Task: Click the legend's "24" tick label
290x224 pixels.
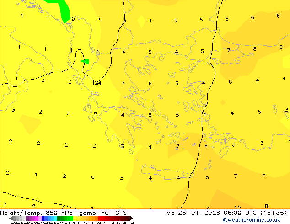Action: (x=99, y=223)
